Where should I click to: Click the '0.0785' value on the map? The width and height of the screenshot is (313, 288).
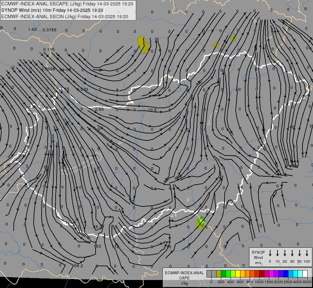click(50, 30)
